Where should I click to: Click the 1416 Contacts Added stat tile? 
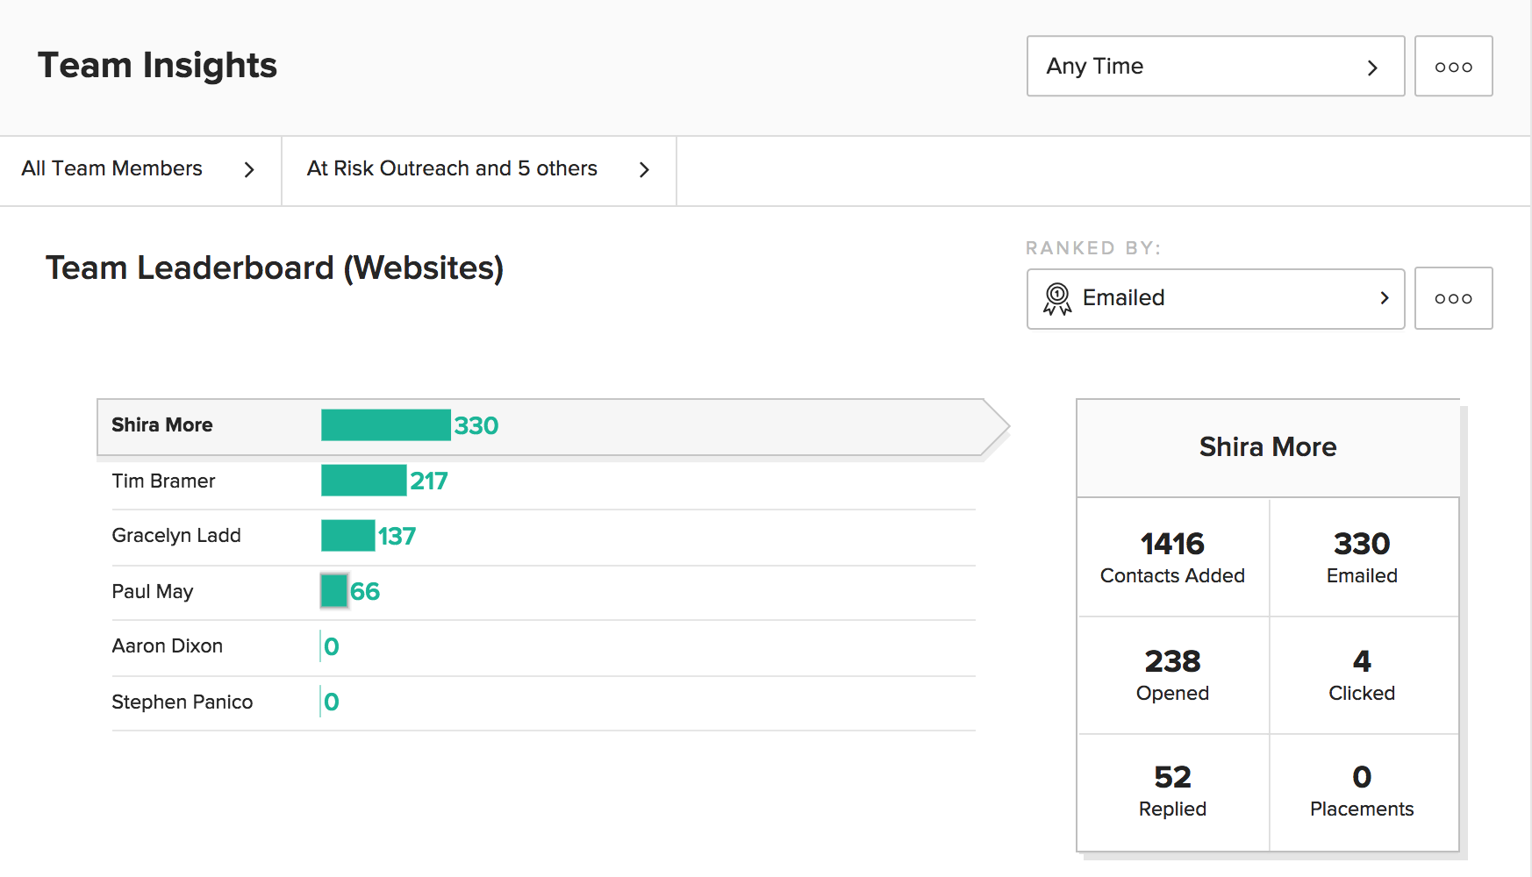[x=1172, y=557]
